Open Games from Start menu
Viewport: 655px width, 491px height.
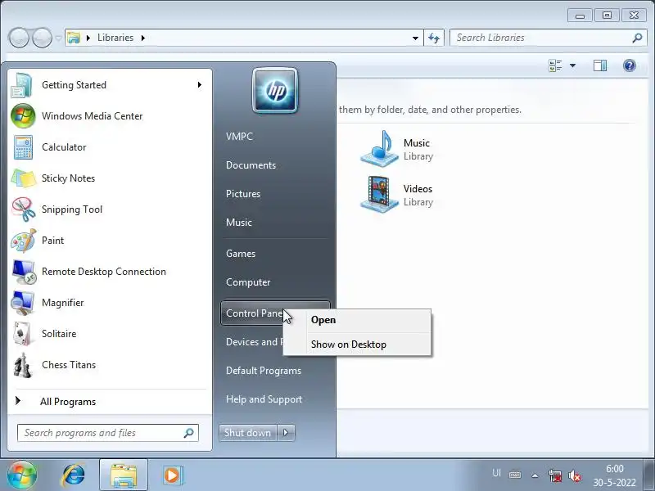(241, 254)
